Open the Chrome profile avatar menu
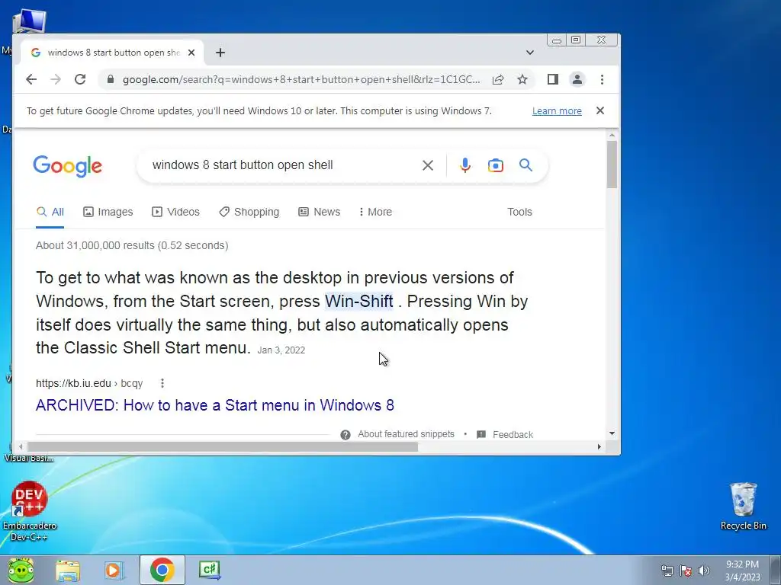The image size is (781, 585). [577, 79]
